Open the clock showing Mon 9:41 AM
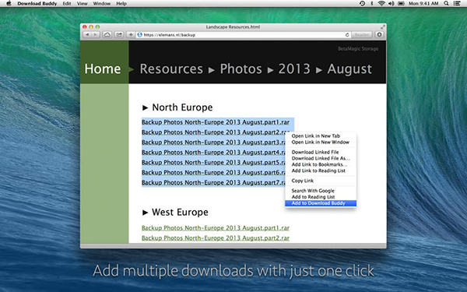This screenshot has width=467, height=292. pyautogui.click(x=423, y=4)
